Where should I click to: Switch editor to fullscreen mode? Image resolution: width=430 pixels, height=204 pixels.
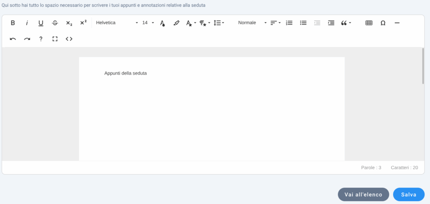tap(55, 39)
